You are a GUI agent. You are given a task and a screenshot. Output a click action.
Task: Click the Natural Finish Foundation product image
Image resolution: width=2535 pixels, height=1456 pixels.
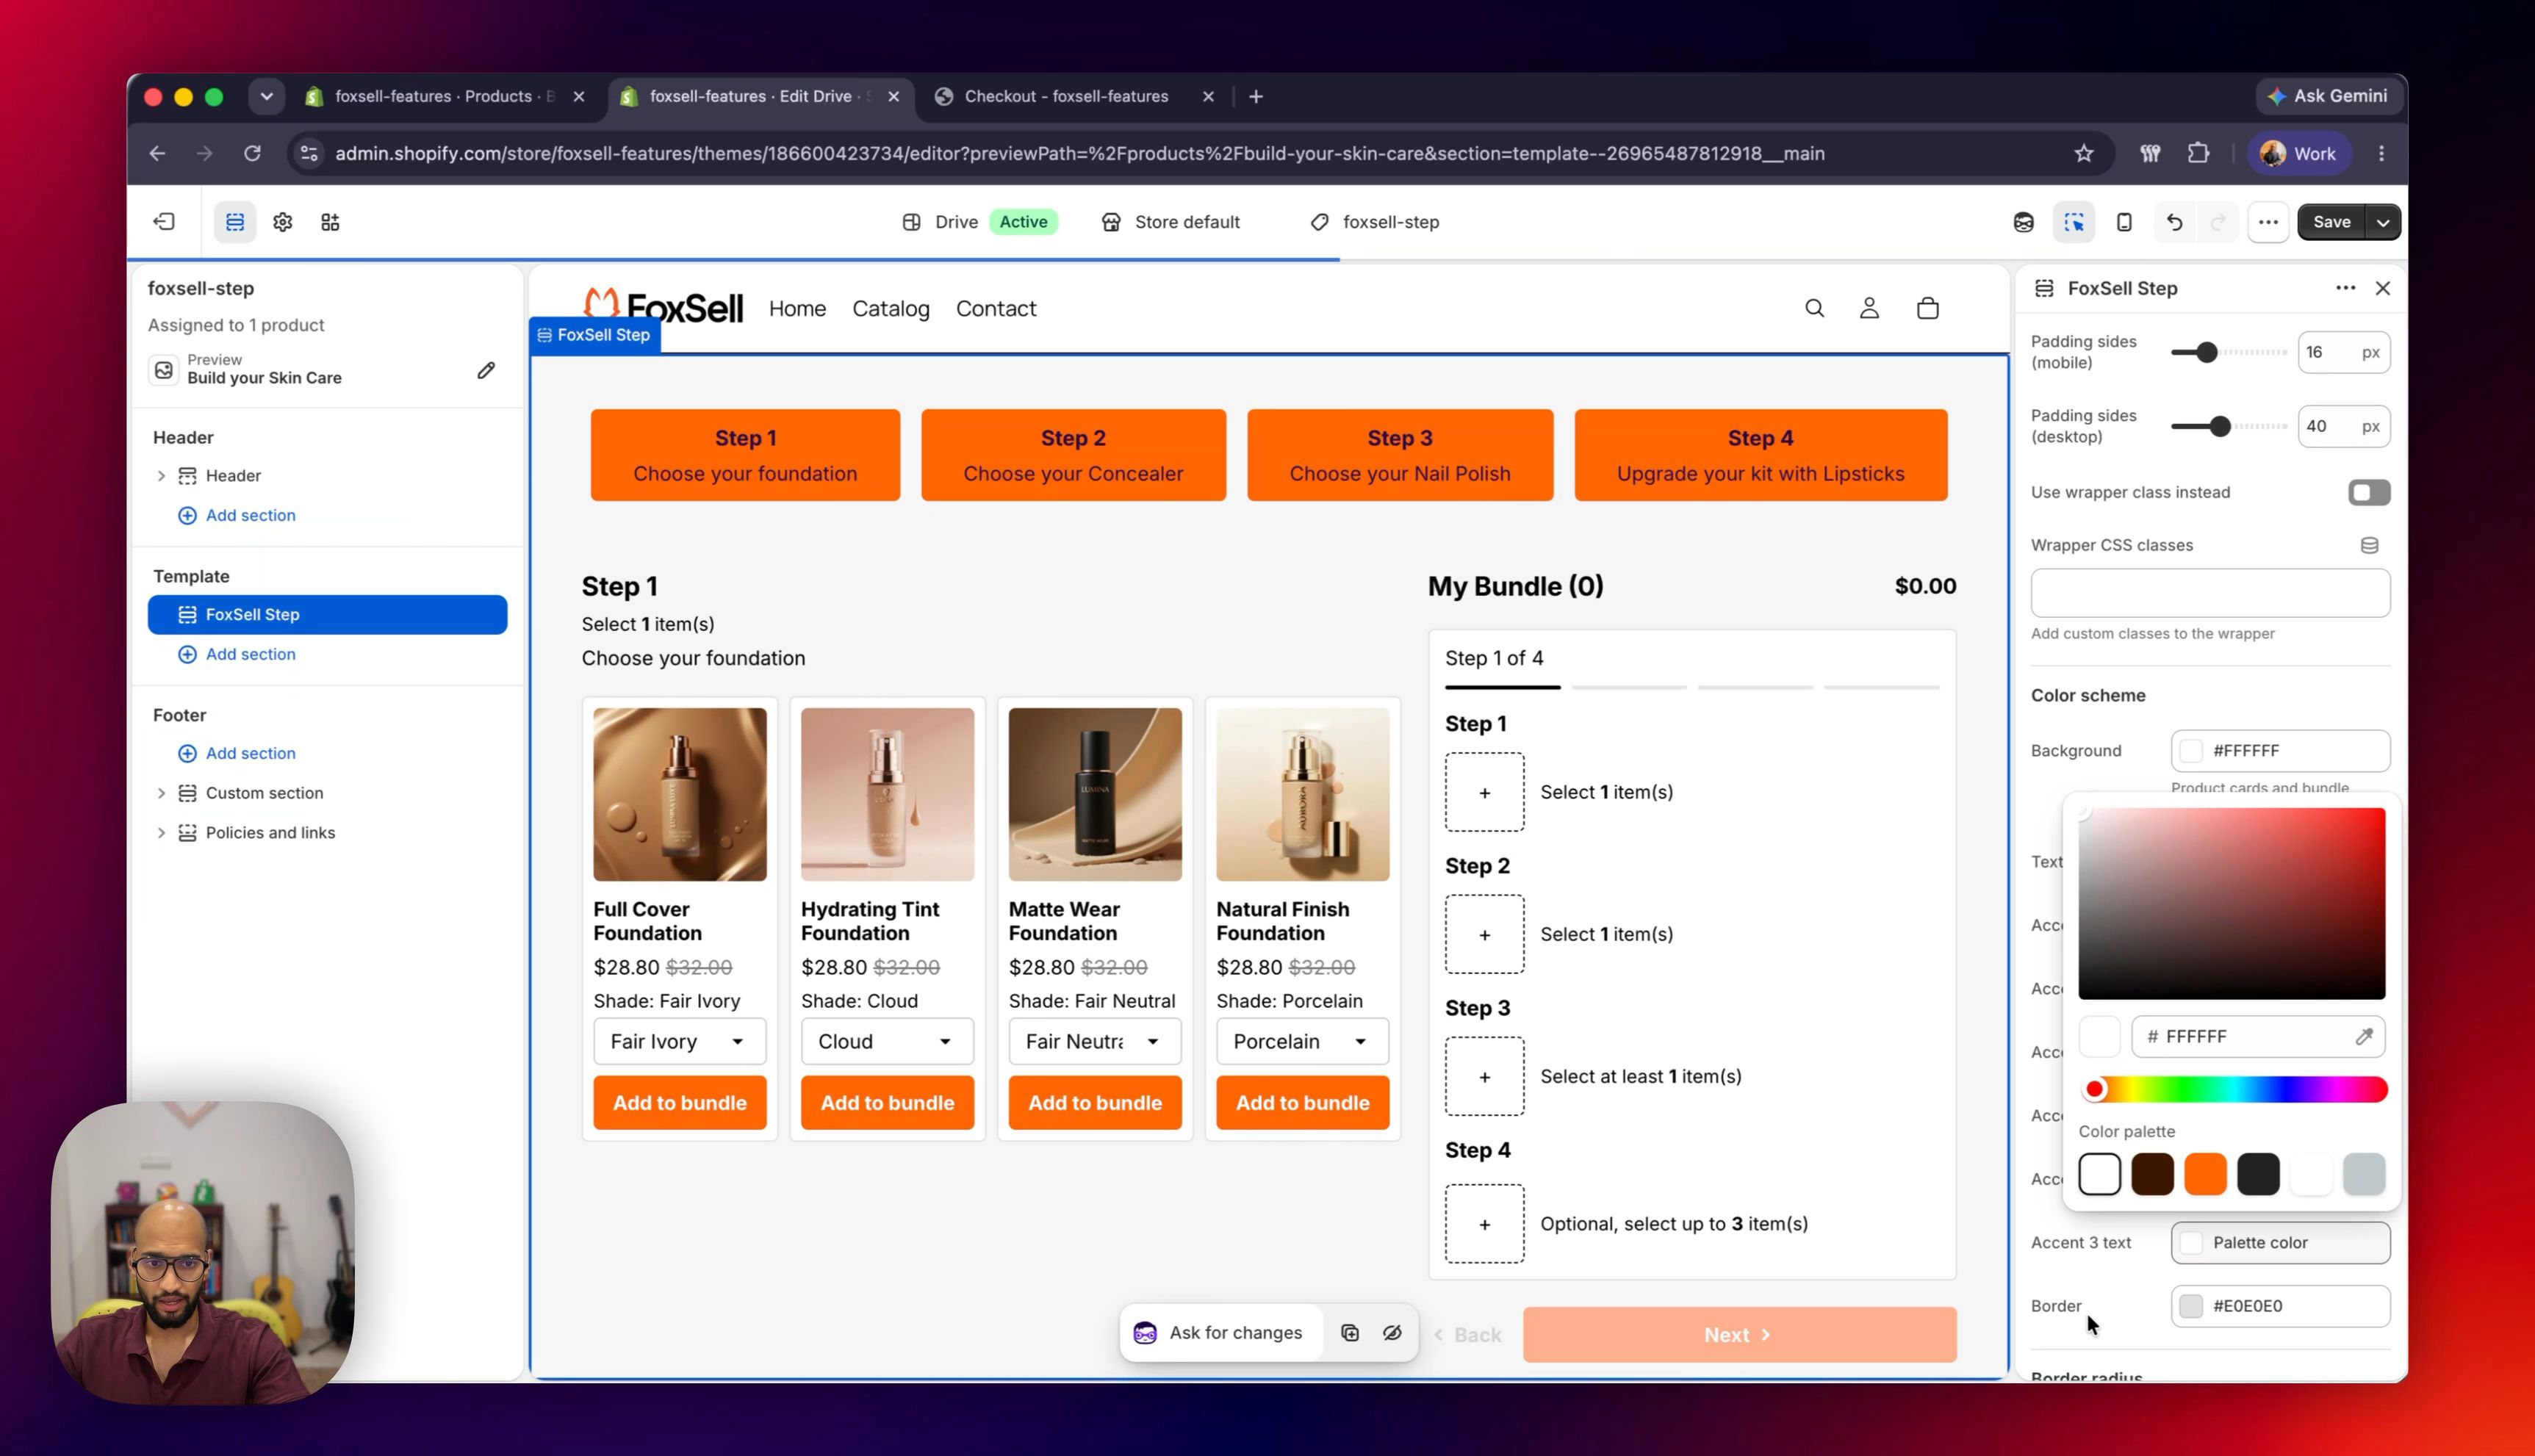pos(1302,794)
